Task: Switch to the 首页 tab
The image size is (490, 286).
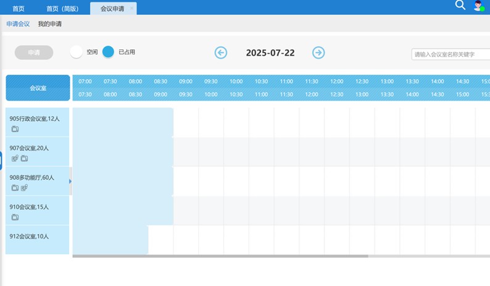Action: [x=19, y=9]
